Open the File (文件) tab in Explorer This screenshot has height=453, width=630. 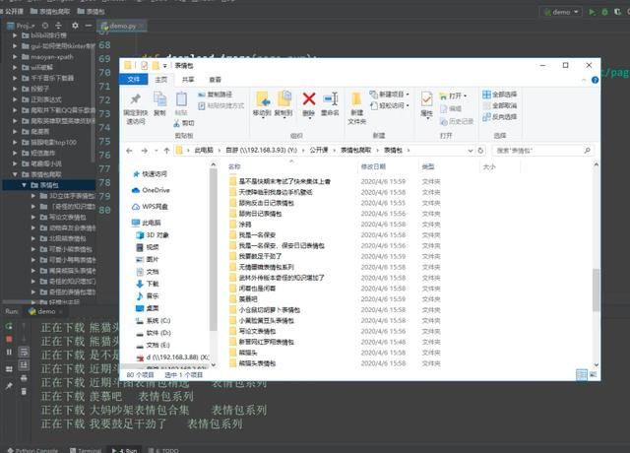click(x=134, y=80)
